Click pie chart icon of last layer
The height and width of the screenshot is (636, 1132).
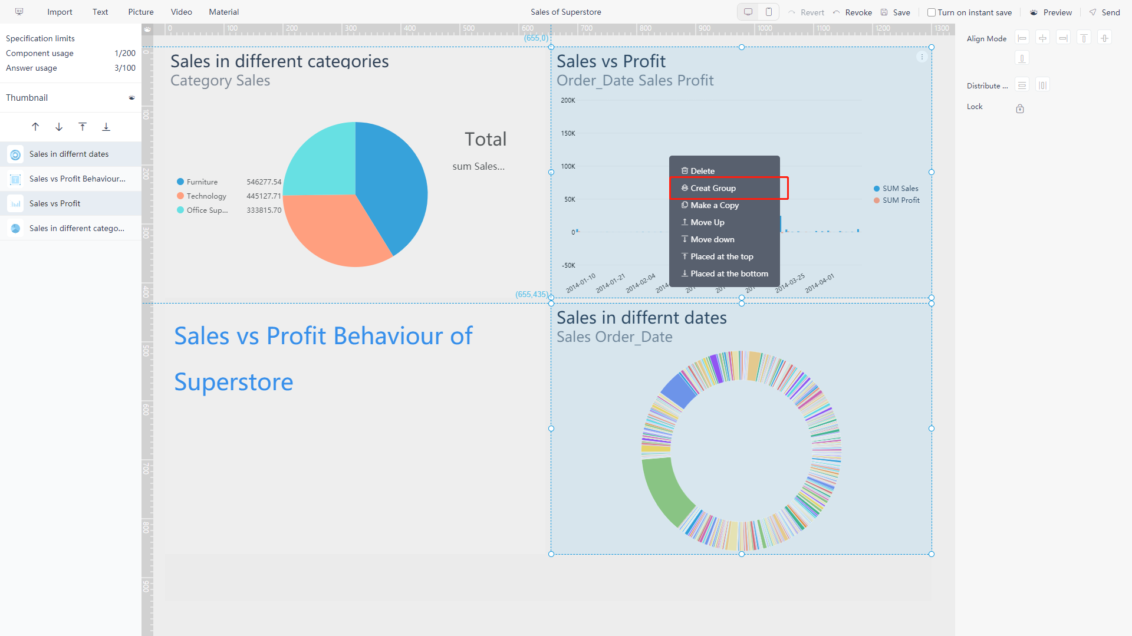[x=16, y=229]
